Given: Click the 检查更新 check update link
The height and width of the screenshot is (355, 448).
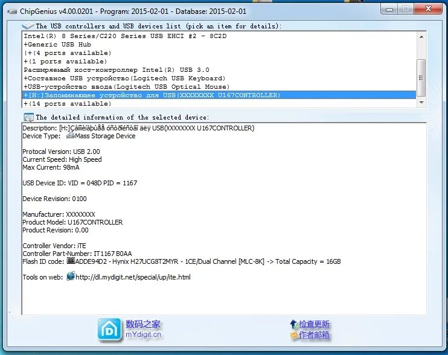Looking at the screenshot, I should tap(314, 324).
